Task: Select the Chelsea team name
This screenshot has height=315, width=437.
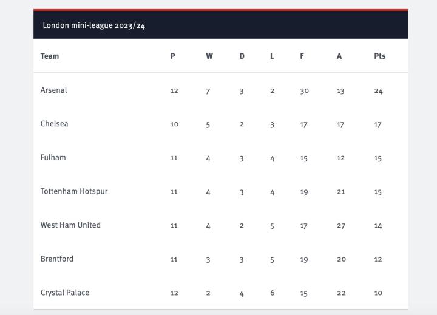Action: pos(54,124)
